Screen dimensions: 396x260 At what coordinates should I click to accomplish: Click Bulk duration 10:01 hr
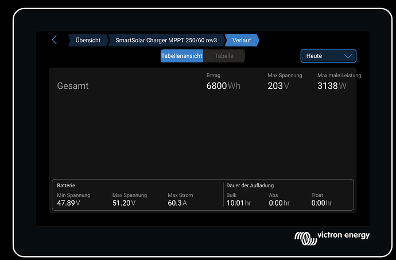[x=239, y=203]
